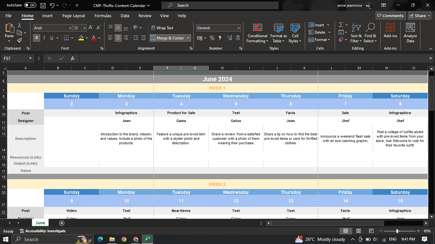Viewport: 435px width, 244px height.
Task: Apply bottom align to cells
Action: coord(126,28)
